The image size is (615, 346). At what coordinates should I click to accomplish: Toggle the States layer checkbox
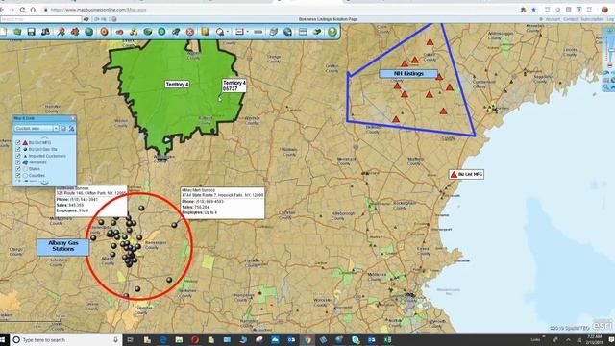point(18,169)
